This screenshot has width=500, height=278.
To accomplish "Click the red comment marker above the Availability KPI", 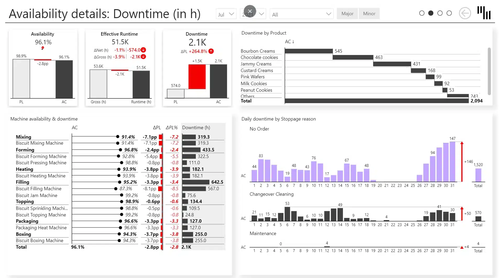I will (42, 48).
